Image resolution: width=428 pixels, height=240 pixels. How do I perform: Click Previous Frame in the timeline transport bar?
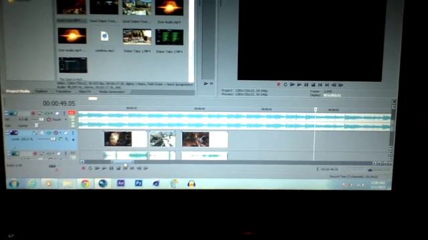point(139,169)
